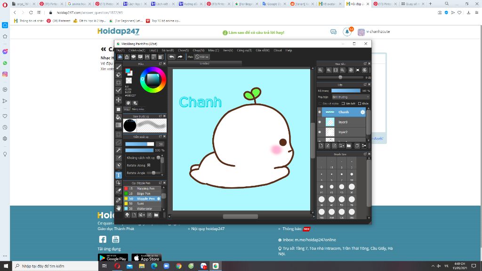Click the cloud brush download icon
Image resolution: width=482 pixels, height=271 pixels.
(x=127, y=215)
